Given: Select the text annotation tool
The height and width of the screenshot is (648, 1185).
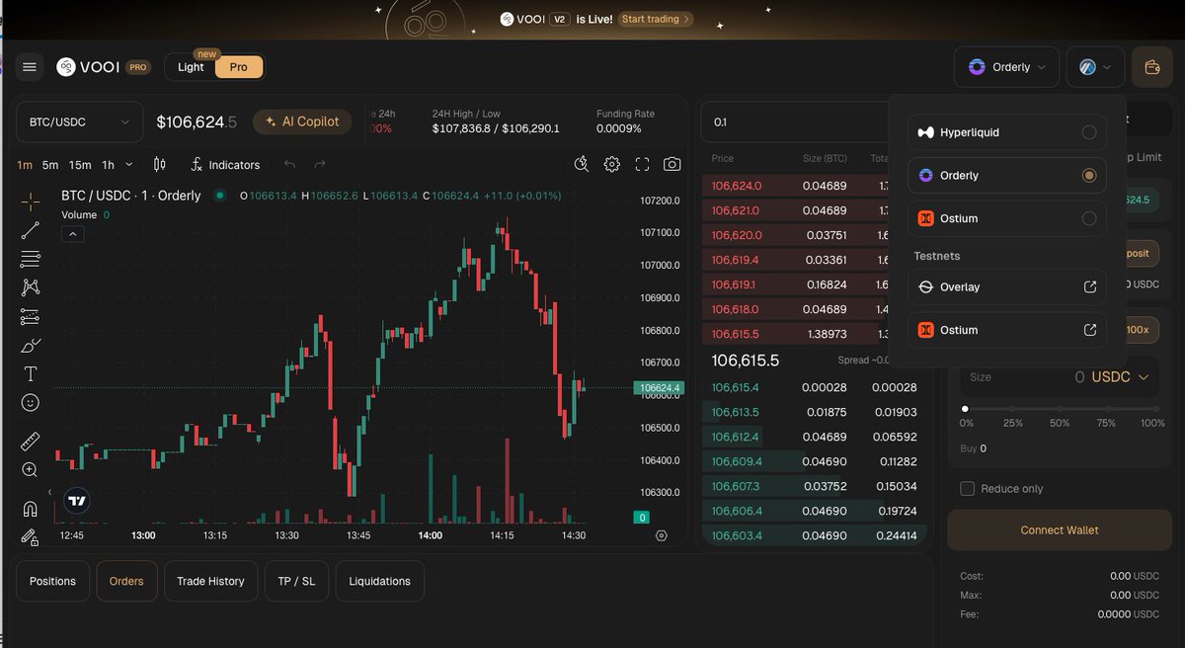Looking at the screenshot, I should (x=31, y=374).
